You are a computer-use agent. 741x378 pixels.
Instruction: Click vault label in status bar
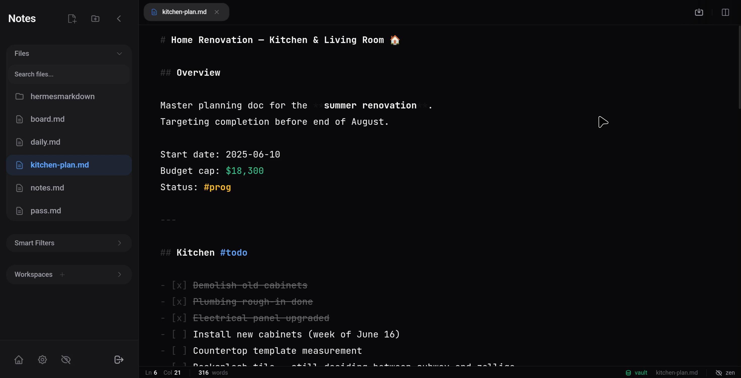coord(641,372)
